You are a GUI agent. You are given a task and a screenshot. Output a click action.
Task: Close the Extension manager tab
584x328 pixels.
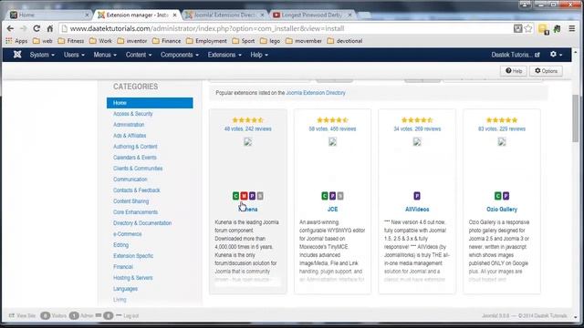174,15
